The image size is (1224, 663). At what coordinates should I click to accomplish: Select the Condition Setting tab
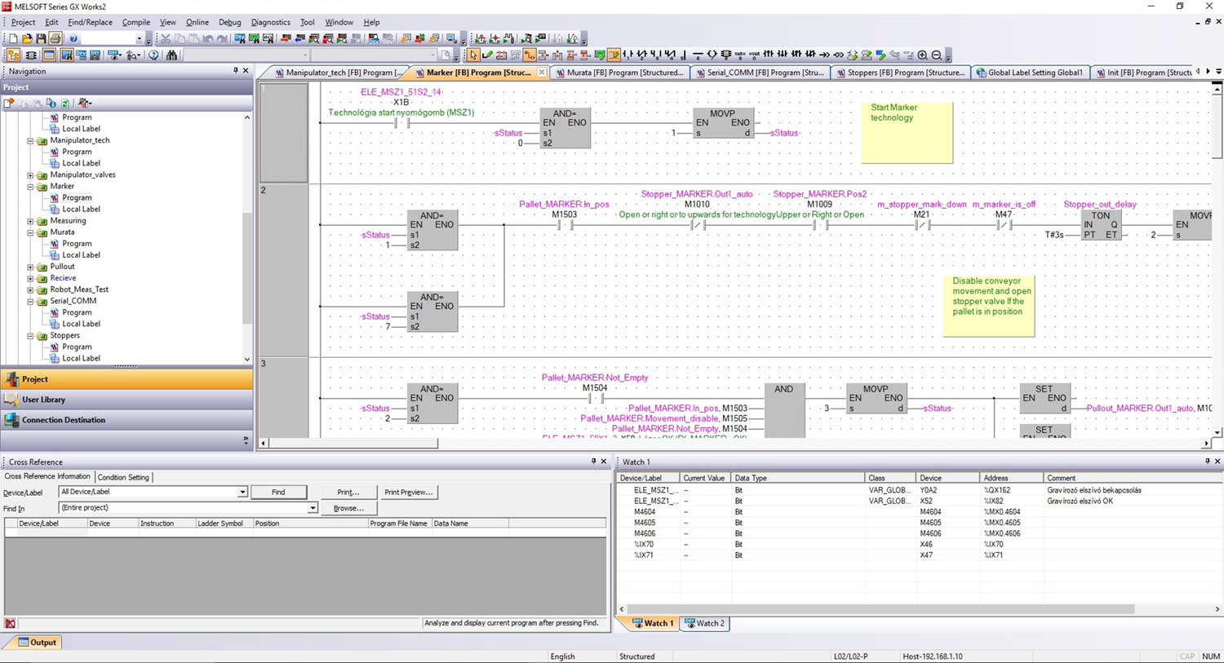(x=123, y=477)
